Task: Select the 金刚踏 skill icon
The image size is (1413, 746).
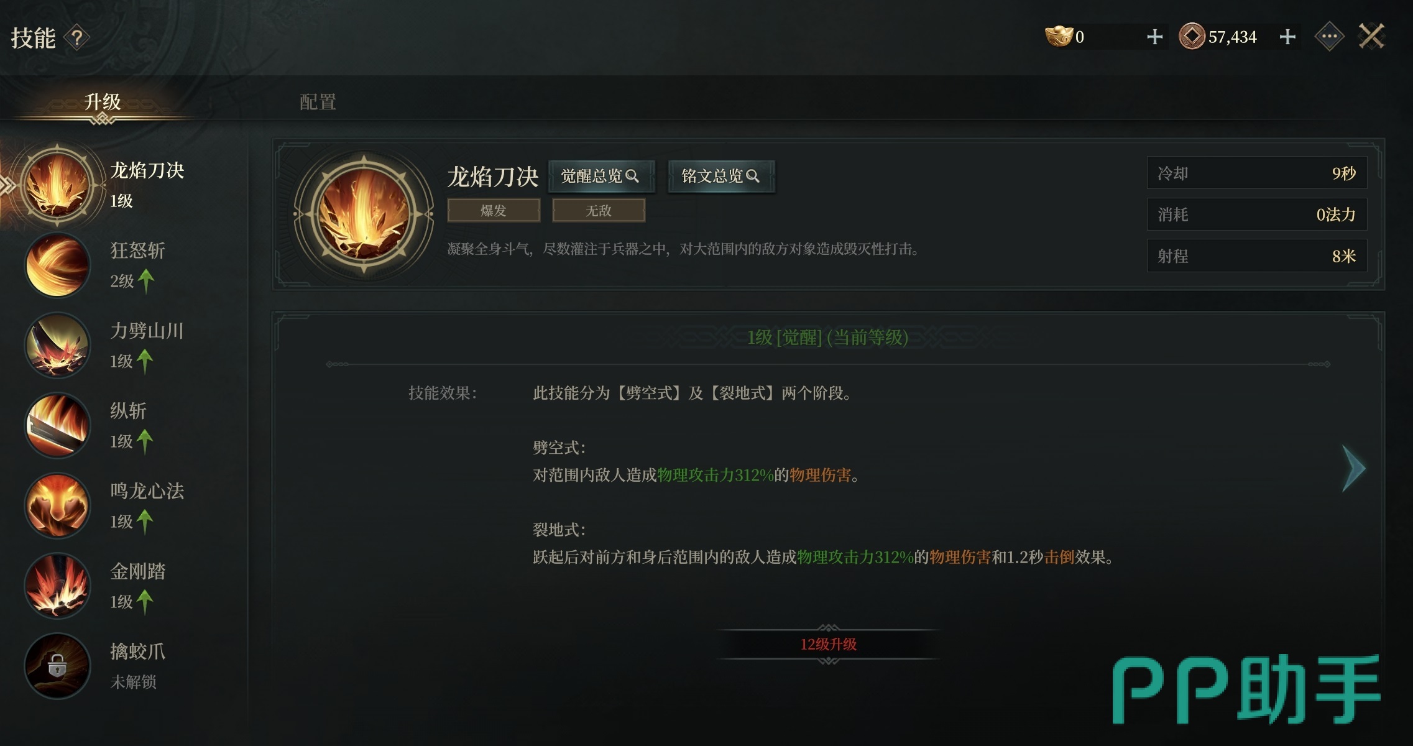Action: [x=57, y=586]
